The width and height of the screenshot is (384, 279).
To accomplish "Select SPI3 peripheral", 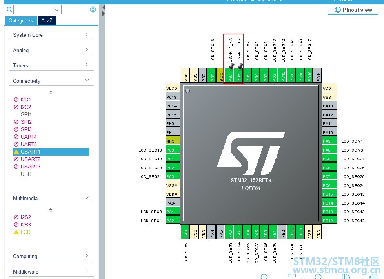I will [x=26, y=129].
